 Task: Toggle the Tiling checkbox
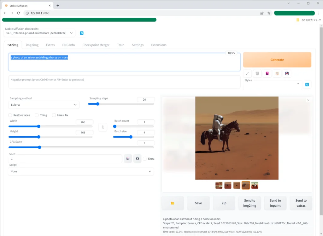(37, 115)
